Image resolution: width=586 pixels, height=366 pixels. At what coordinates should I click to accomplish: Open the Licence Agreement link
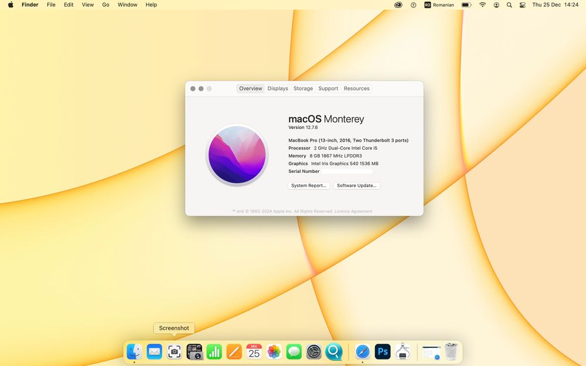[353, 211]
